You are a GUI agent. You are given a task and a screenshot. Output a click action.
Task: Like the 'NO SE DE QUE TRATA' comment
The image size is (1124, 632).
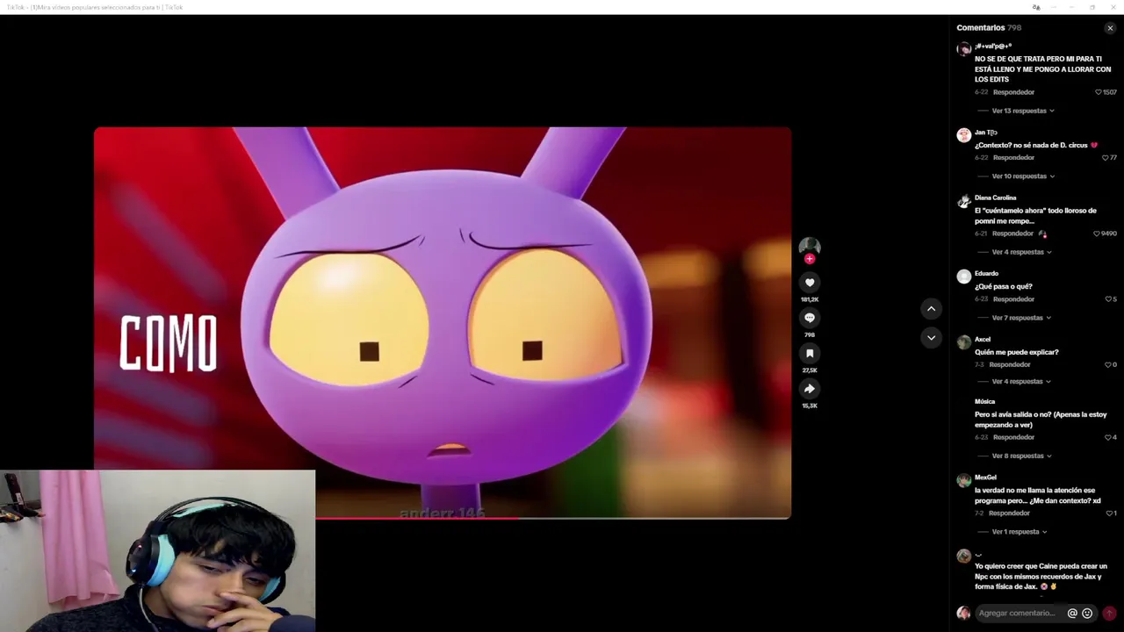[x=1098, y=92]
